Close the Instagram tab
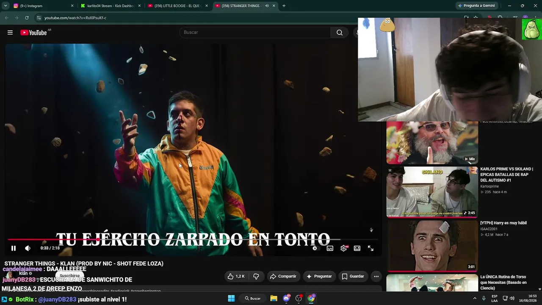542x305 pixels. (72, 6)
